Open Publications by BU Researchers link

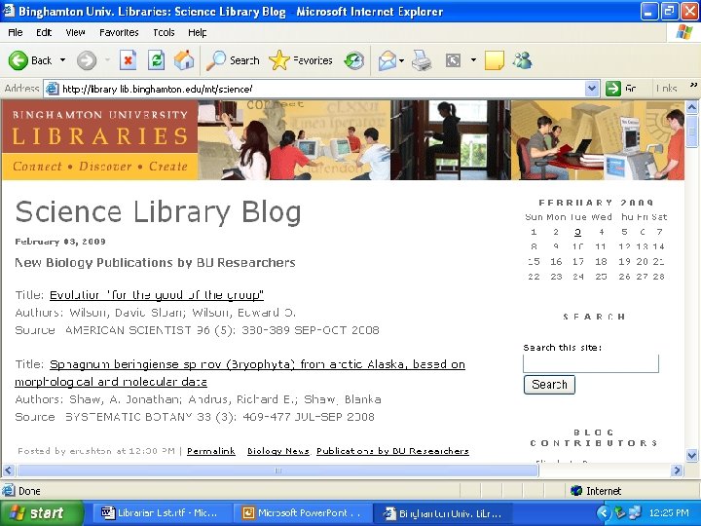[392, 451]
